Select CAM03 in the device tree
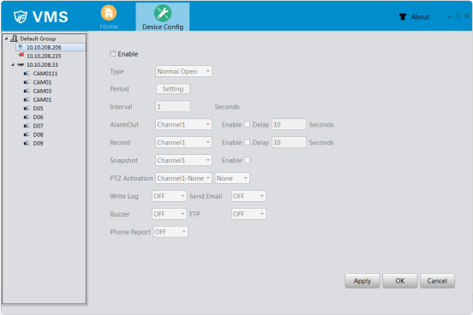This screenshot has height=315, width=473. click(42, 91)
